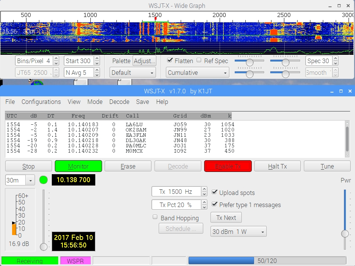Image resolution: width=355 pixels, height=266 pixels.
Task: Increase the Bins/Pixel value with the up arrow
Action: tap(56, 58)
